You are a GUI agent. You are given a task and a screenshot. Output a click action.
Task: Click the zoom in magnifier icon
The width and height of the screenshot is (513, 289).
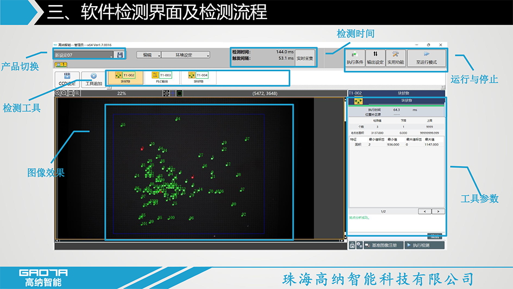coord(58,93)
